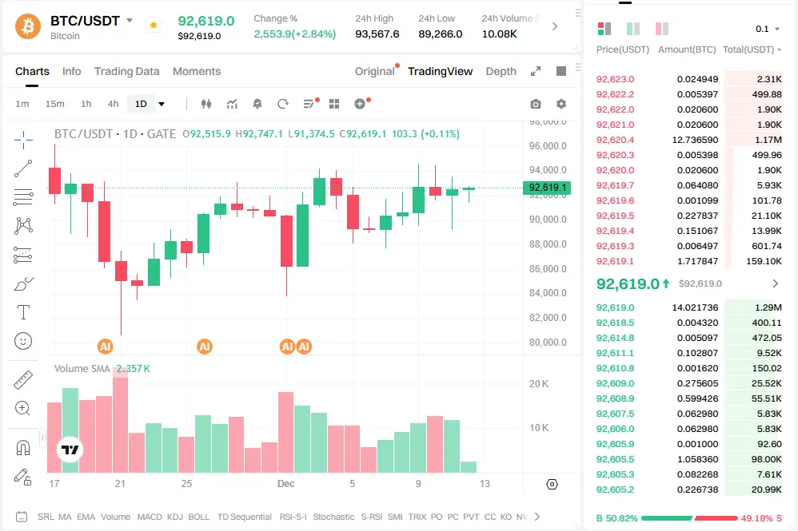Screen dimensions: 798x531
Task: Click the square layout icon beside fullscreen
Action: point(561,71)
